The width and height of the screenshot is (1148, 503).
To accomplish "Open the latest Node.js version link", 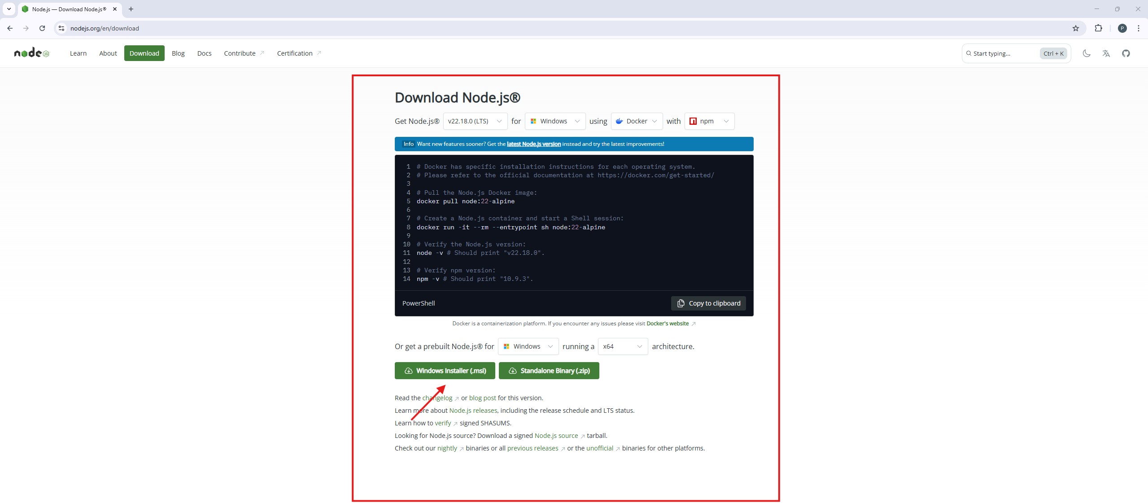I will click(x=533, y=144).
